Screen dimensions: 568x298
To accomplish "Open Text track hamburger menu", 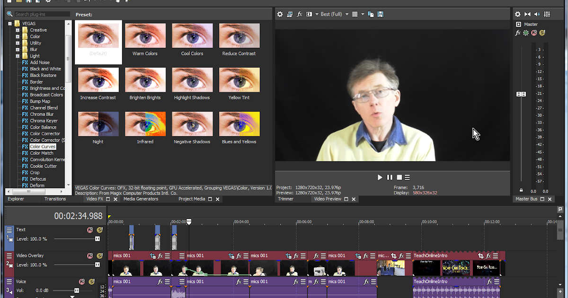I will click(x=9, y=230).
